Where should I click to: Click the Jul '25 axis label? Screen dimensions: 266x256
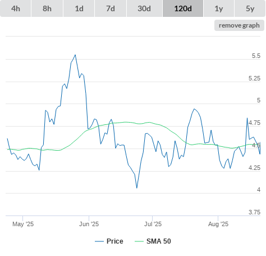153,224
